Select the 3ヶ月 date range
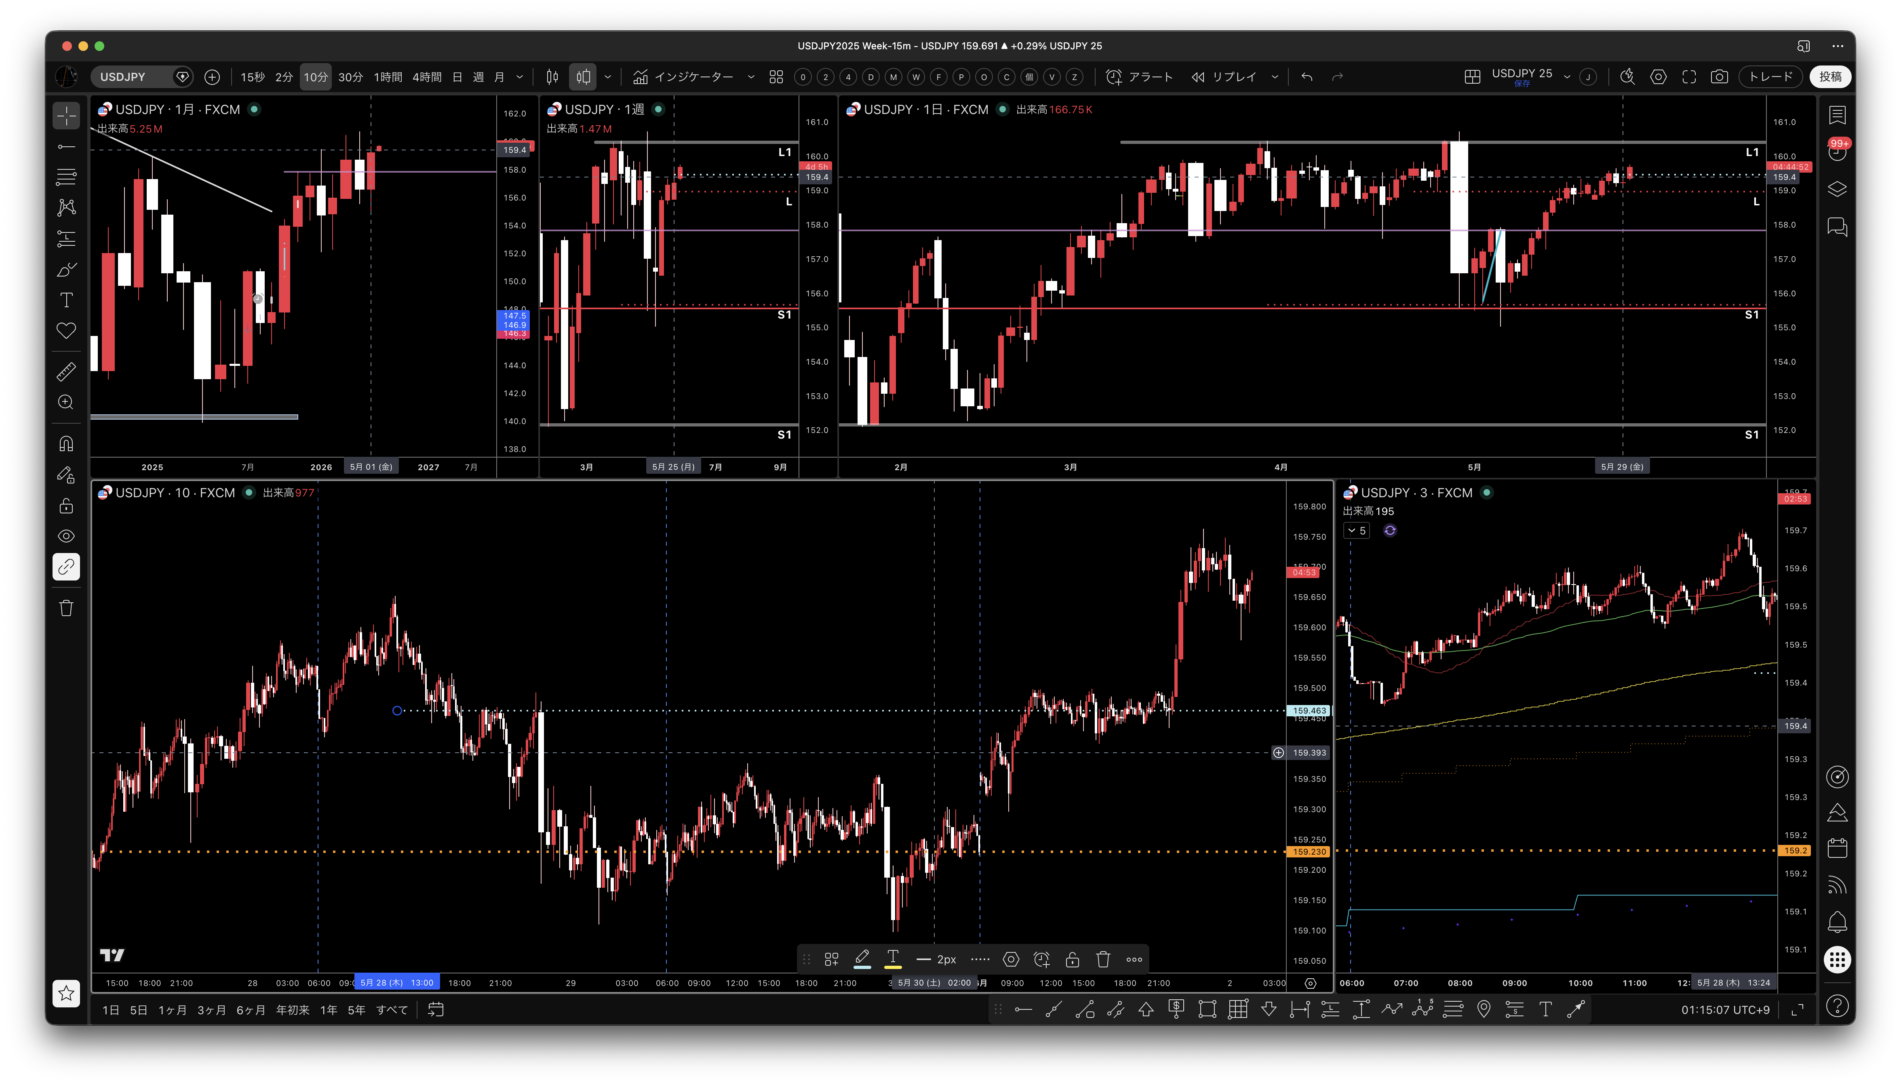Viewport: 1901px width, 1085px height. (x=211, y=1010)
